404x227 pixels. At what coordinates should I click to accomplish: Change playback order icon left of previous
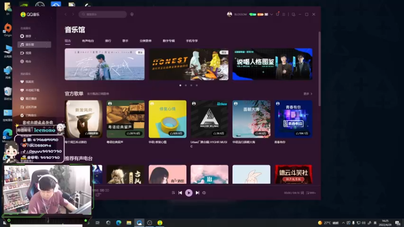(x=173, y=193)
